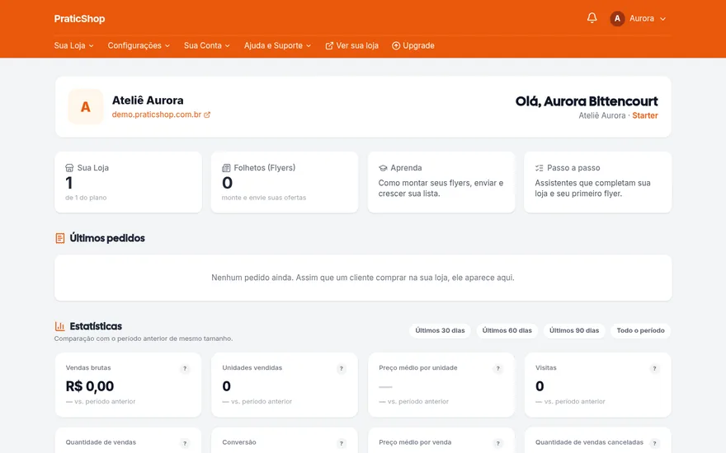
Task: Open the Passo a passo card
Action: [598, 182]
